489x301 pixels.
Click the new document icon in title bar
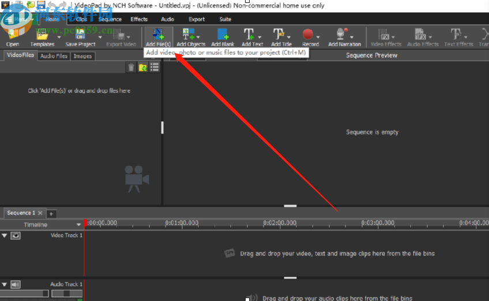click(x=19, y=5)
